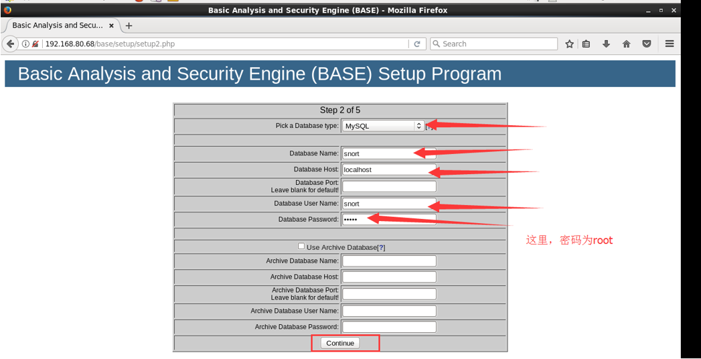
Task: Click the Pocket save icon
Action: coord(647,44)
